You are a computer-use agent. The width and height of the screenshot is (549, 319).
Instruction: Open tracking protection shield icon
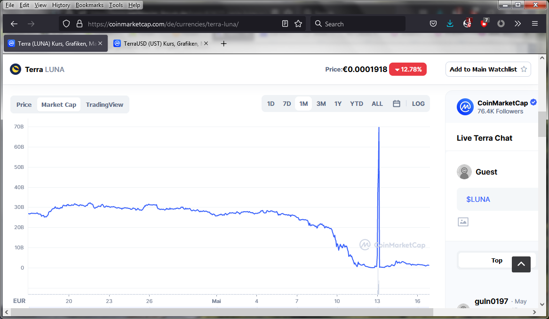click(x=66, y=24)
